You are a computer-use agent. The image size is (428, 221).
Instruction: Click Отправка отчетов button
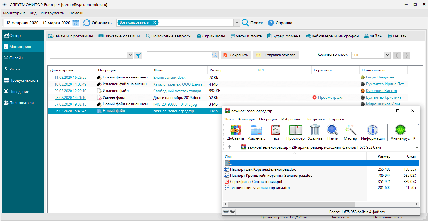click(276, 55)
